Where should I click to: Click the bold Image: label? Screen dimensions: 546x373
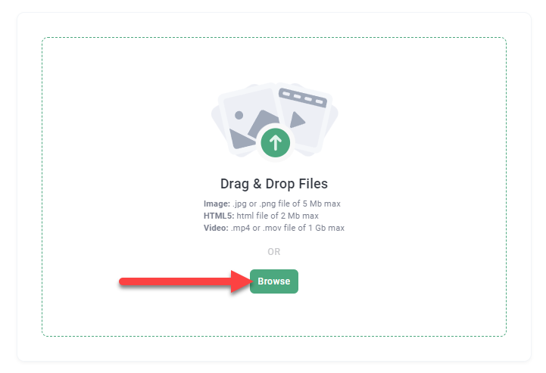[217, 204]
